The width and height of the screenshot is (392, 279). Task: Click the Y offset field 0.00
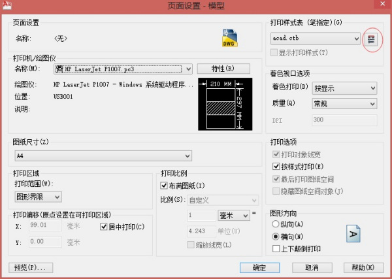(x=45, y=242)
